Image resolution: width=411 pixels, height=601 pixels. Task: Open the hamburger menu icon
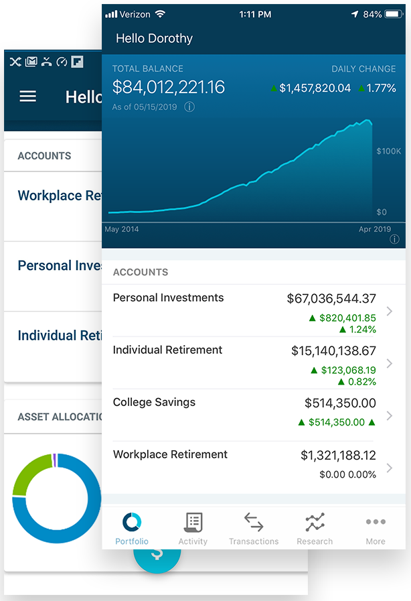(27, 96)
